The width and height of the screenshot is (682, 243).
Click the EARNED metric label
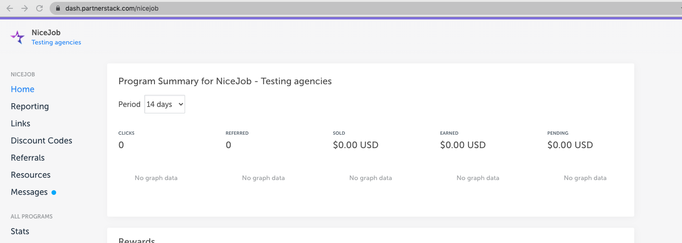[x=449, y=133]
